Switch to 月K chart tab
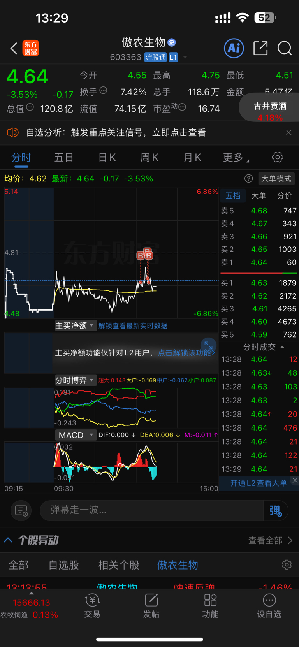The height and width of the screenshot is (647, 299). [192, 158]
